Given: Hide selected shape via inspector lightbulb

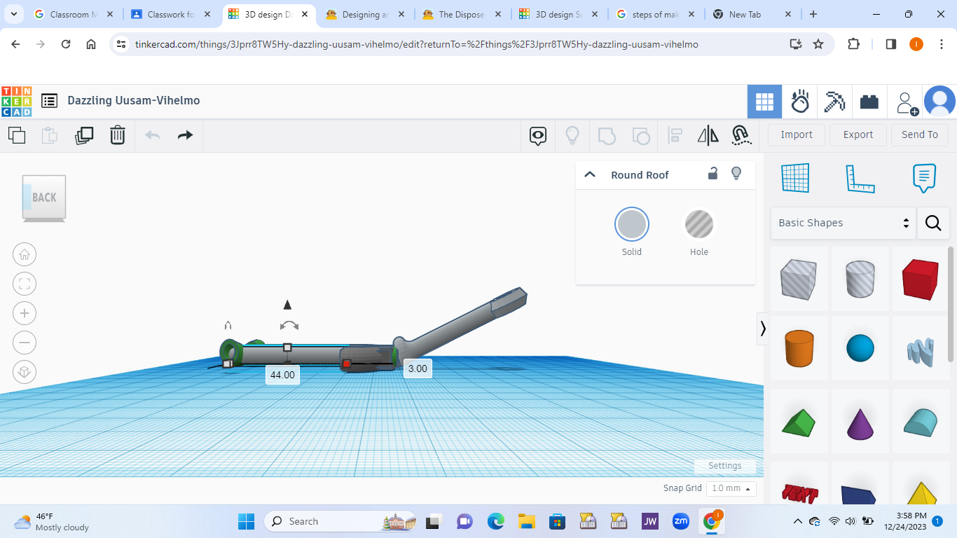Looking at the screenshot, I should click(x=736, y=174).
